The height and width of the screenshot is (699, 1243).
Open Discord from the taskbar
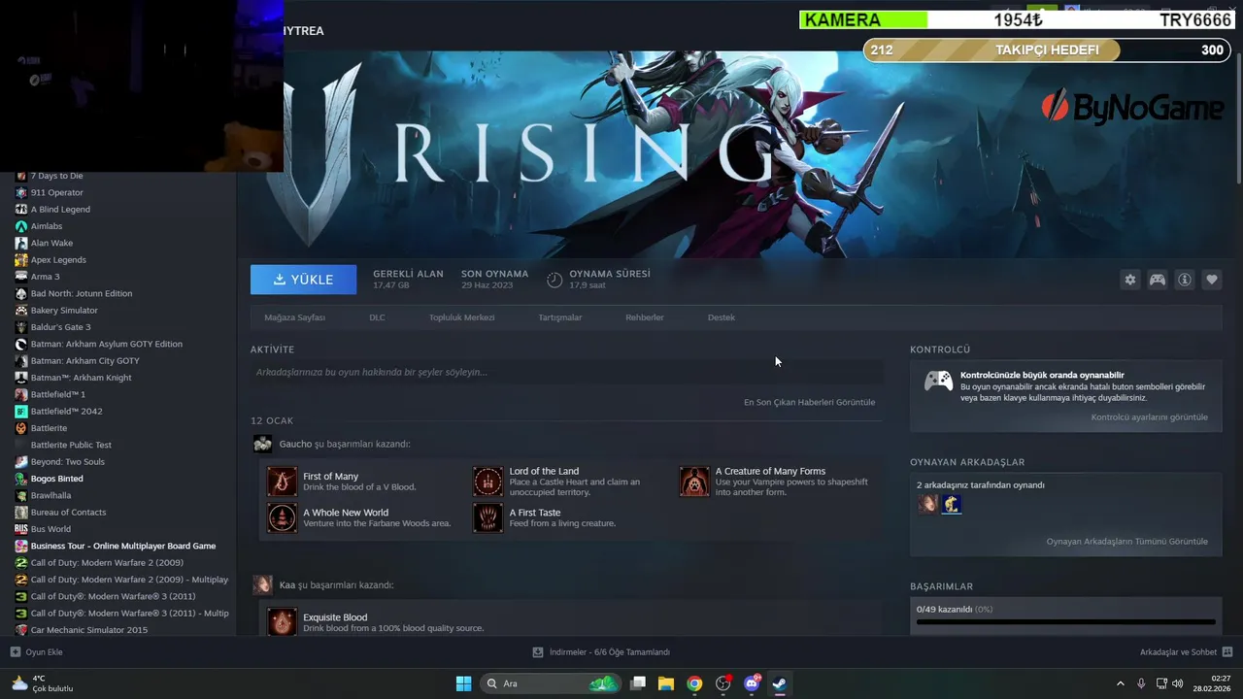click(751, 683)
